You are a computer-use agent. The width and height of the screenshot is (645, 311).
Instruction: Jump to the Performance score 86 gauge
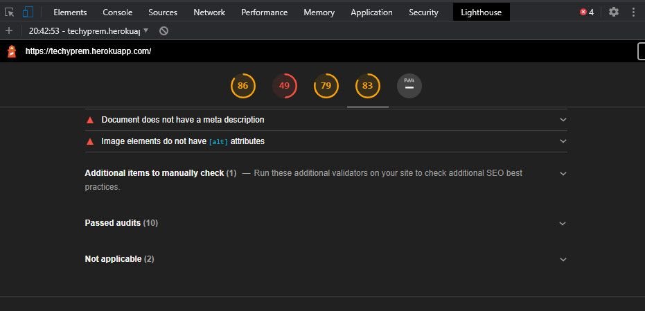(242, 86)
